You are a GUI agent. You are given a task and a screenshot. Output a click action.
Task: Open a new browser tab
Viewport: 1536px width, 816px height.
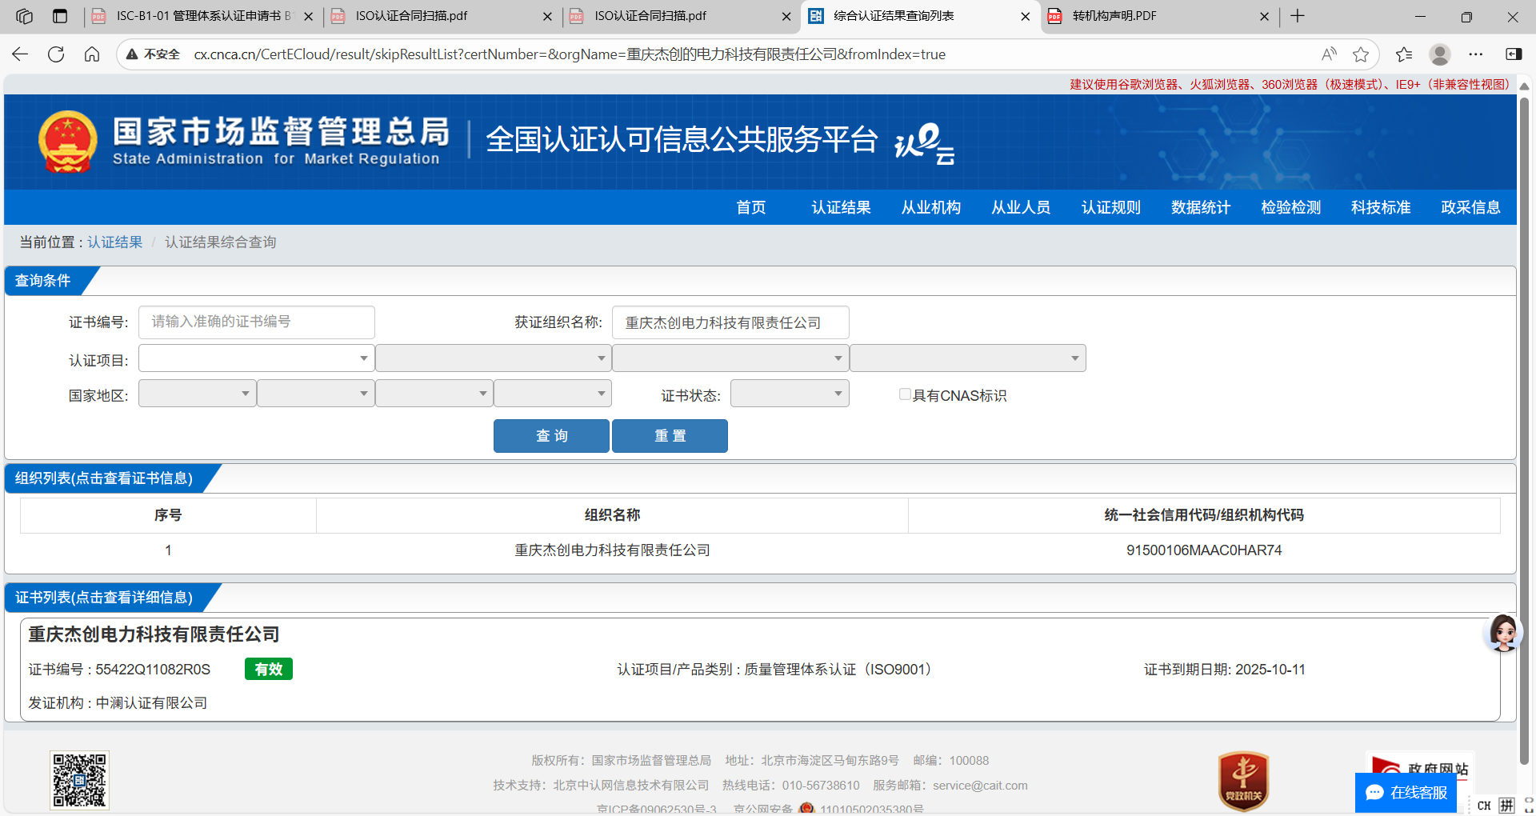pyautogui.click(x=1298, y=16)
